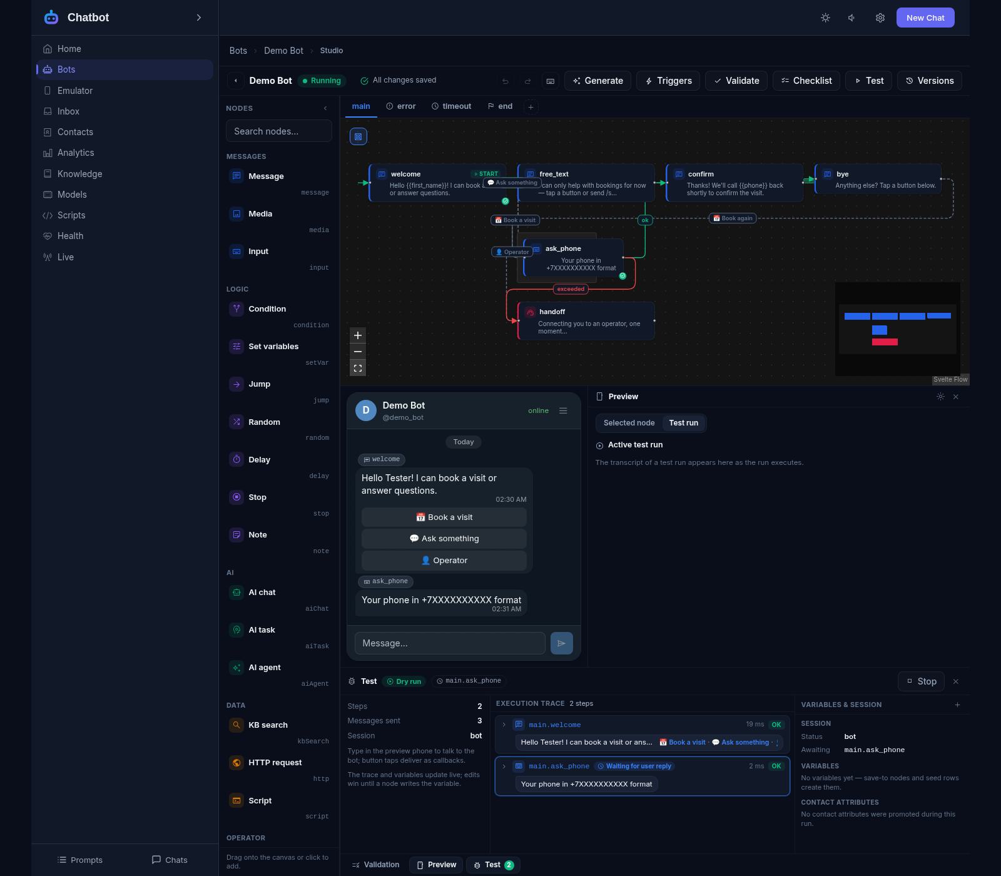Zoom in on the flow canvas
Viewport: 1001px width, 876px height.
358,335
